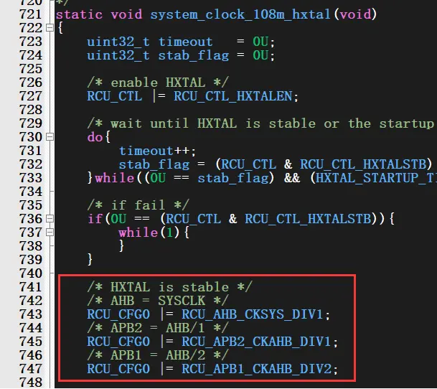Collapse the system_clock_108m_hxtal function body fold

tap(49, 28)
